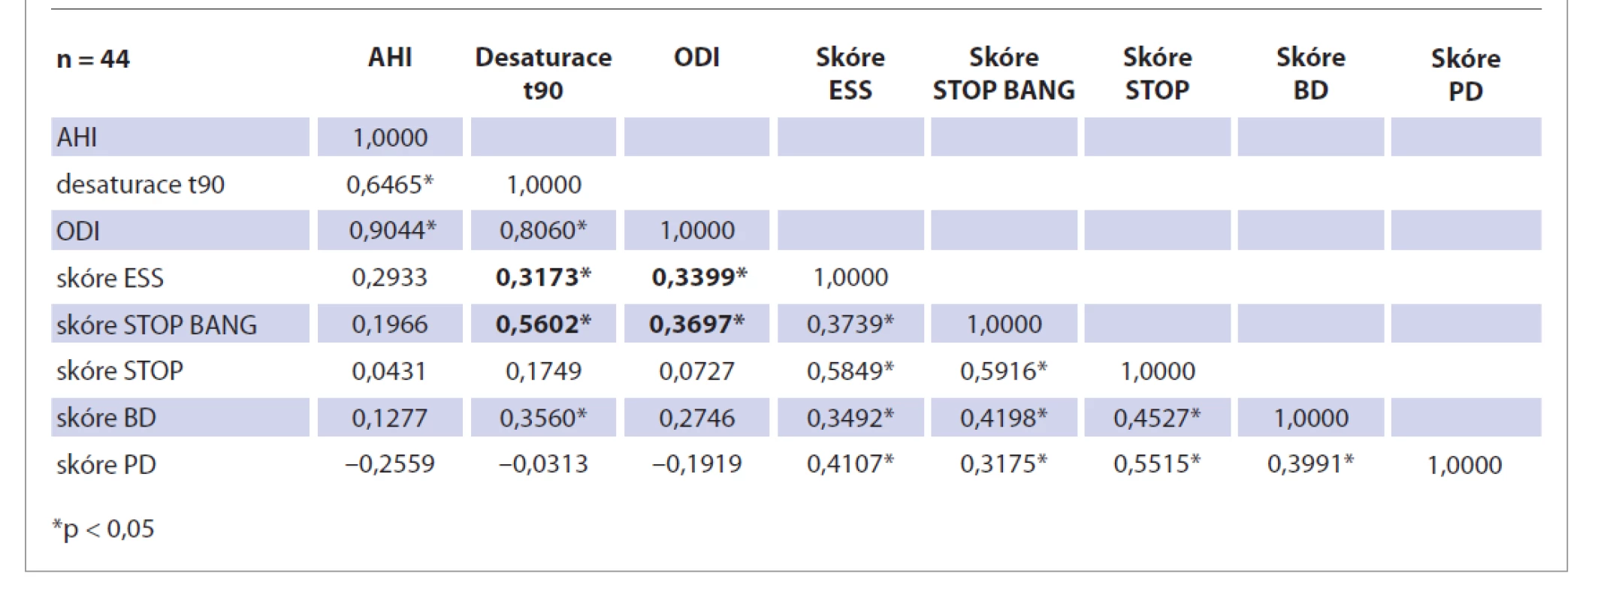The image size is (1604, 601).
Task: Click the 'skóre STOP' row label
Action: [x=119, y=371]
